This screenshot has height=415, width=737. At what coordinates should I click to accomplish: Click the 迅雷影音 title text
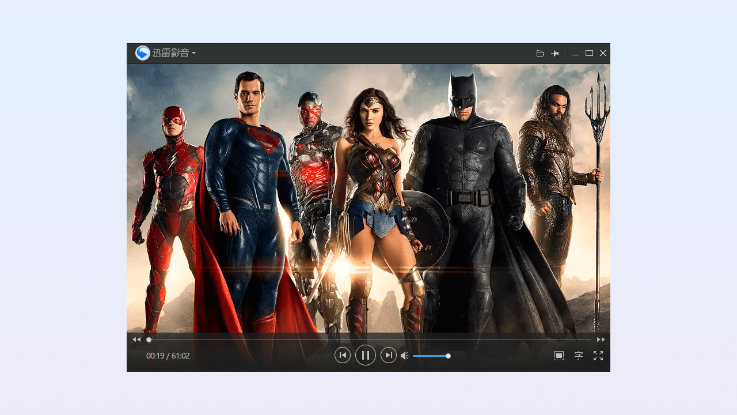(170, 53)
